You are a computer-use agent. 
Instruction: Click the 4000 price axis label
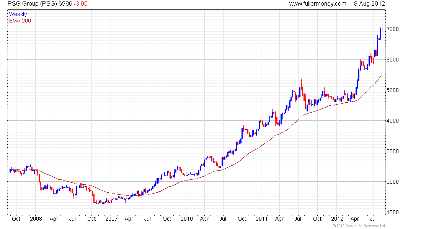(x=393, y=121)
